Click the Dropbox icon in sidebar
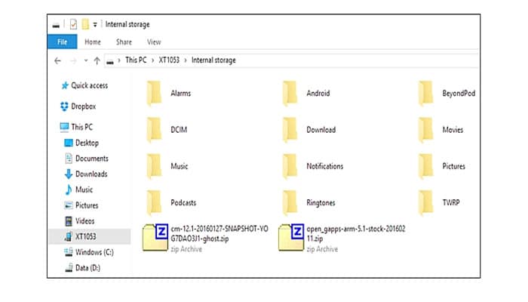This screenshot has height=302, width=528. (64, 106)
